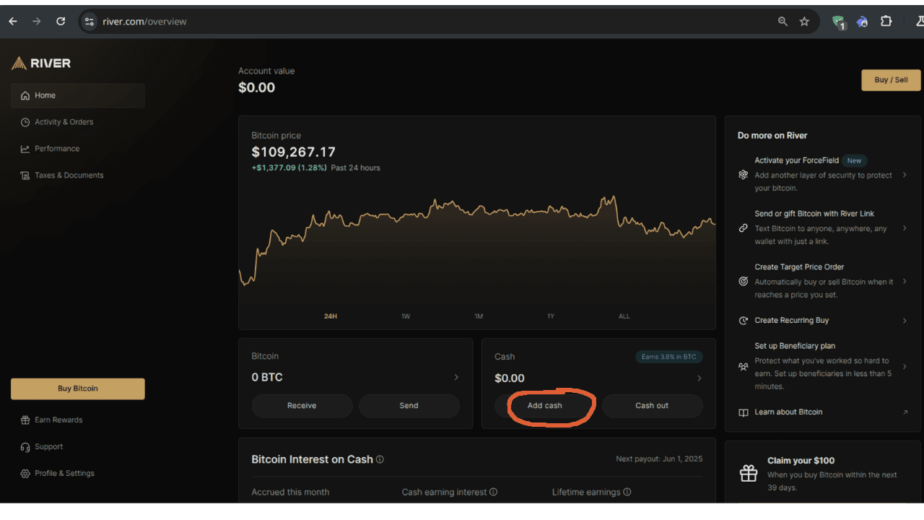Open the Home section in sidebar
This screenshot has height=520, width=924.
click(45, 95)
